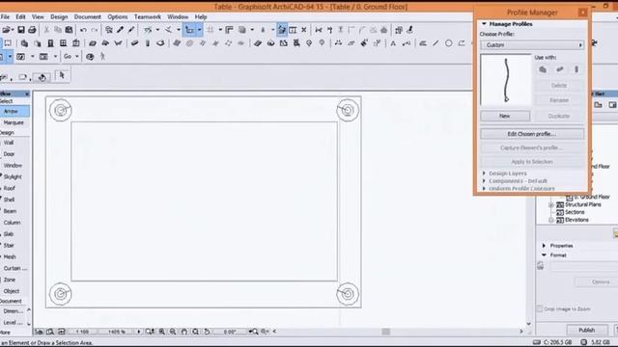Screen dimensions: 618x347
Task: Click the Marquee selection toolbar icon
Action: [x=8, y=43]
